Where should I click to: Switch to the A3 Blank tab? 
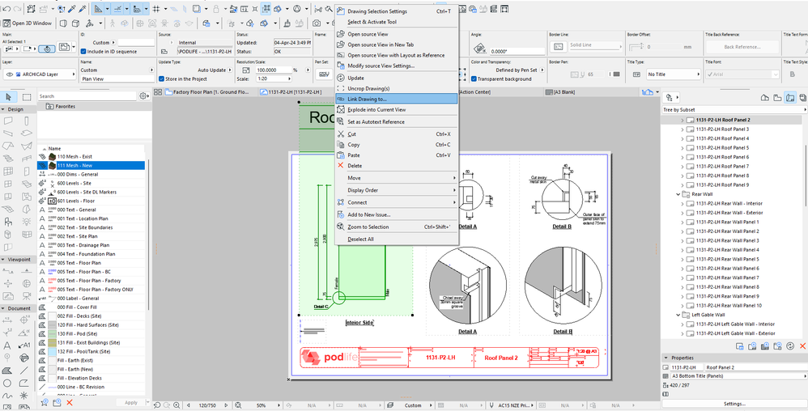(563, 91)
